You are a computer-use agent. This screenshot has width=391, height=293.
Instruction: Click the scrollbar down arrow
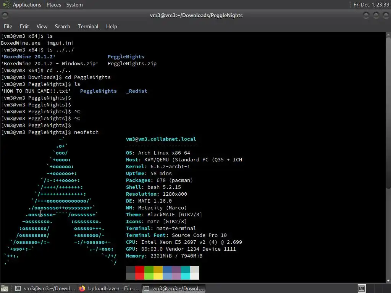[x=388, y=281]
